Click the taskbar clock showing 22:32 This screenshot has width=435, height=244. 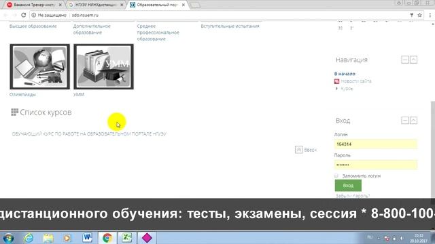(x=419, y=238)
